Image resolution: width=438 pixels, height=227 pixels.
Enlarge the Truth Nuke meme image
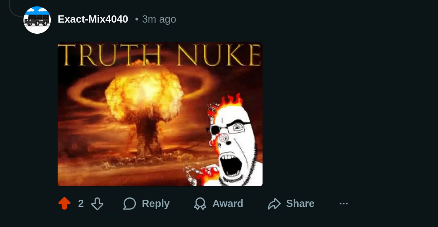click(160, 114)
